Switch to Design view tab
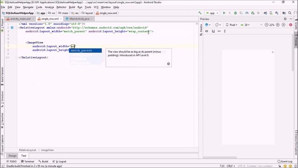The image size is (298, 168). coord(13,156)
